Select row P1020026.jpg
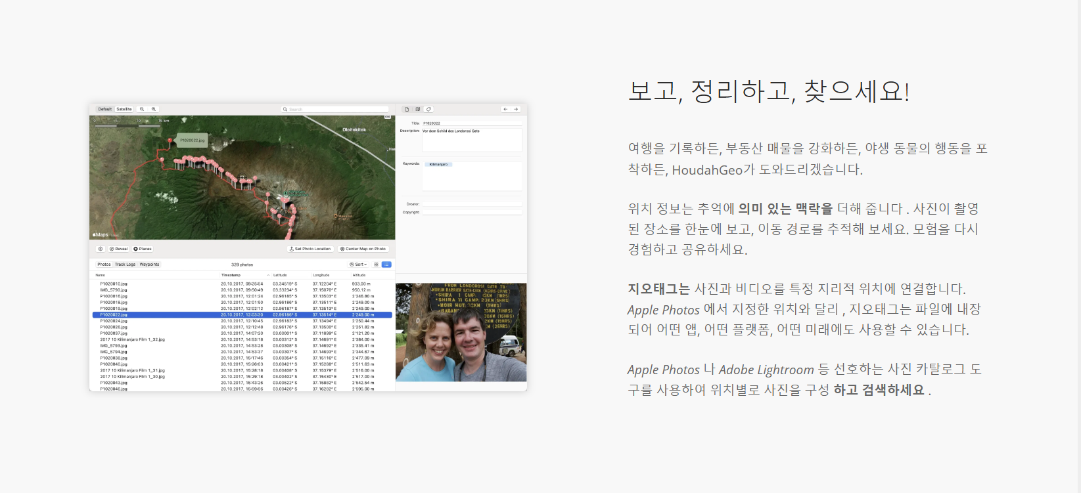Screen dimensions: 1081x493 [x=242, y=327]
